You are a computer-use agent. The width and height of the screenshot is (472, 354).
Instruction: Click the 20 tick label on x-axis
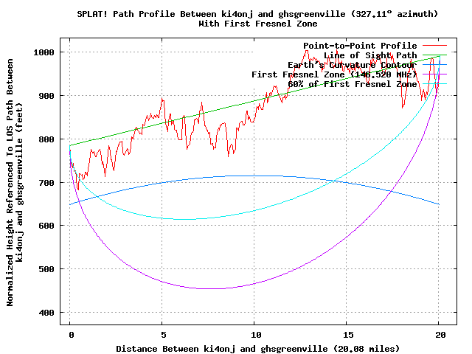(439, 333)
